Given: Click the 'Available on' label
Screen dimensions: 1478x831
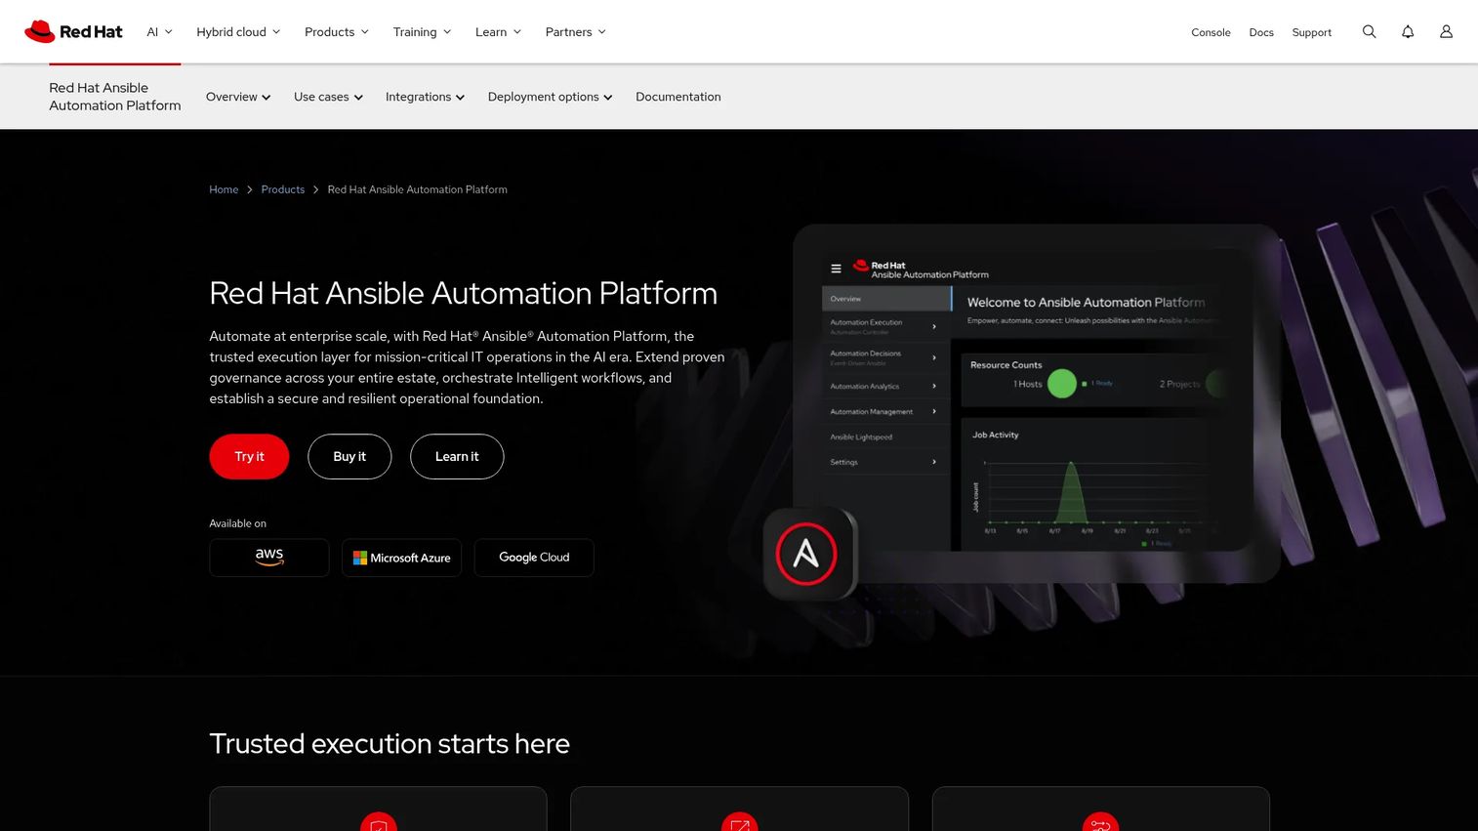Looking at the screenshot, I should tap(237, 523).
